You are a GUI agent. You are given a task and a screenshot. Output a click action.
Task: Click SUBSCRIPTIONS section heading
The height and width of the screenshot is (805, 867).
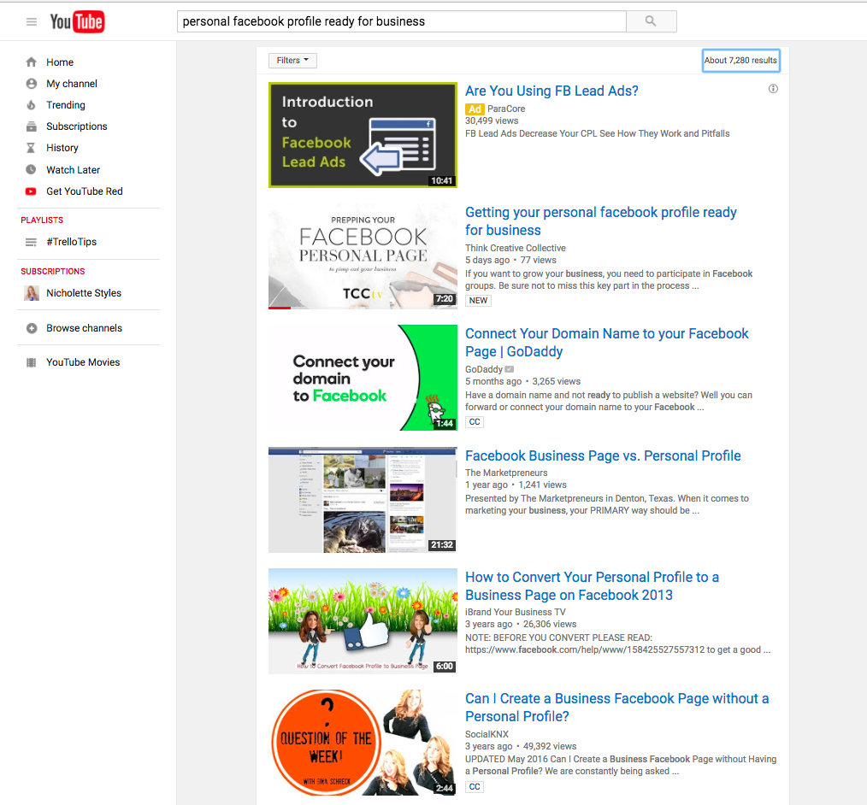click(53, 271)
